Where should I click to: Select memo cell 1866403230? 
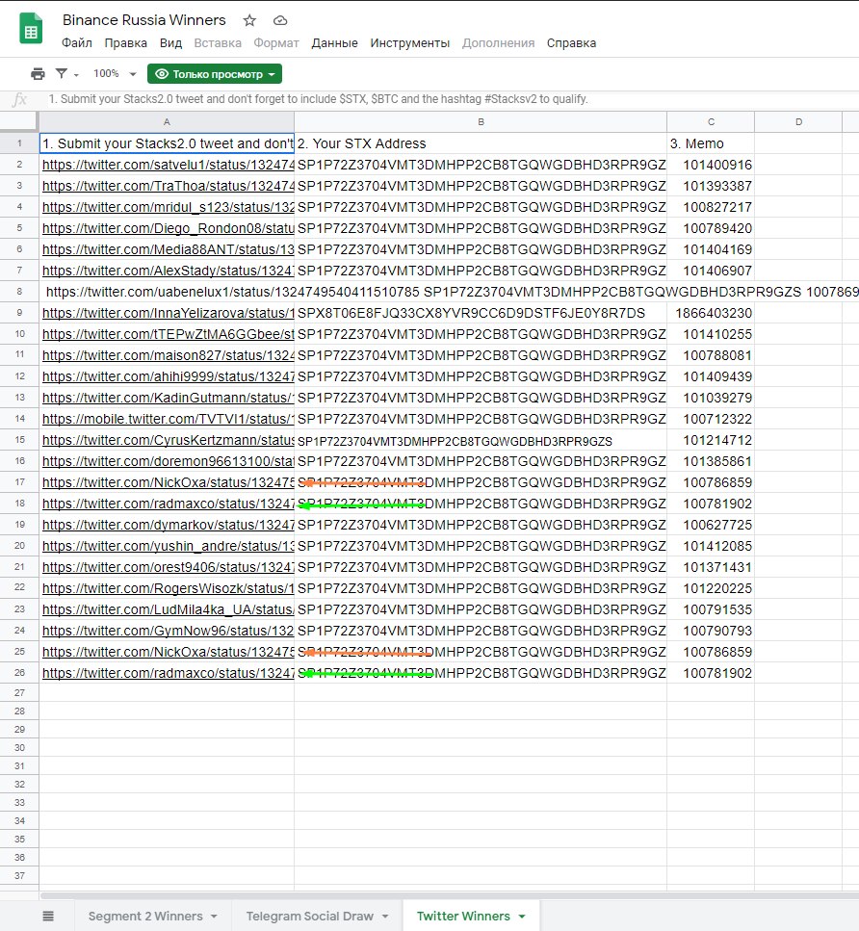(x=711, y=313)
